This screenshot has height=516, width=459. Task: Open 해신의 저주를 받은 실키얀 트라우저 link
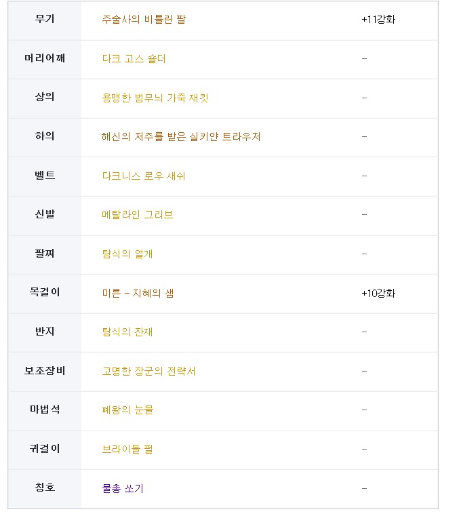(181, 137)
